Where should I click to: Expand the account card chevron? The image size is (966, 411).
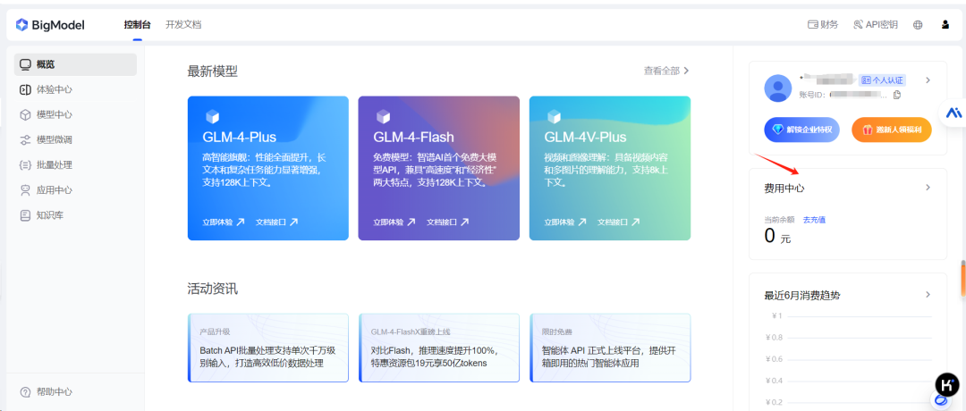[x=928, y=80]
